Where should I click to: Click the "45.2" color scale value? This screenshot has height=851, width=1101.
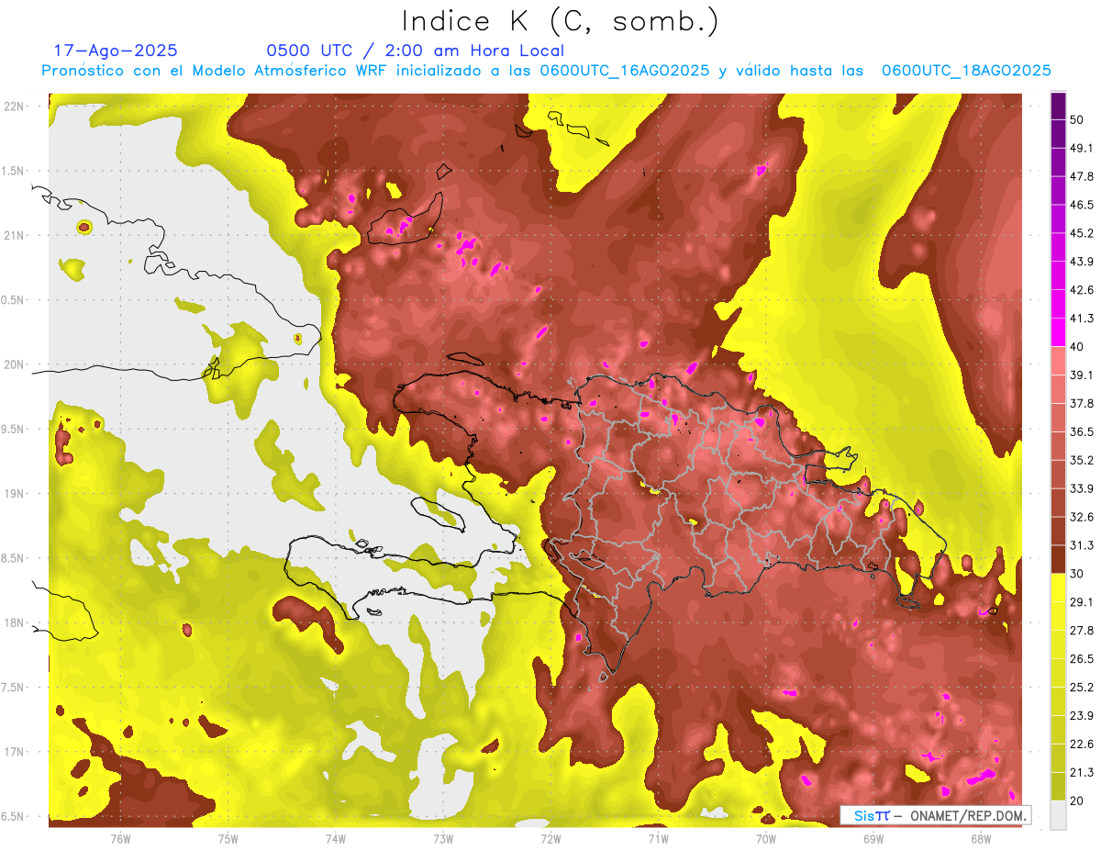pos(1082,233)
